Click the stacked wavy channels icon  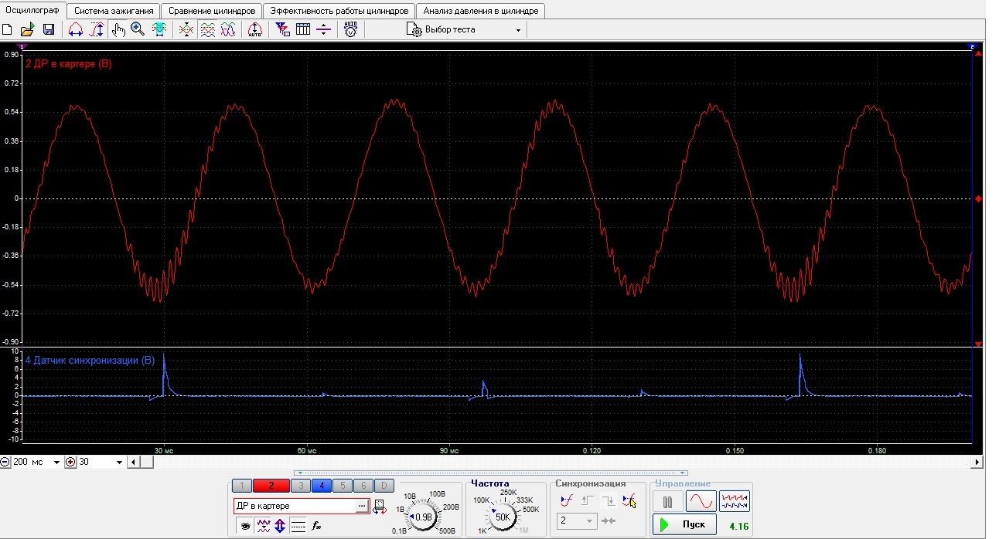click(x=207, y=29)
